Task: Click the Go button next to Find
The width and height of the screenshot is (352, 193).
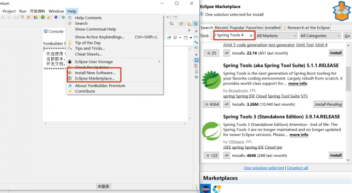Action: 347,36
